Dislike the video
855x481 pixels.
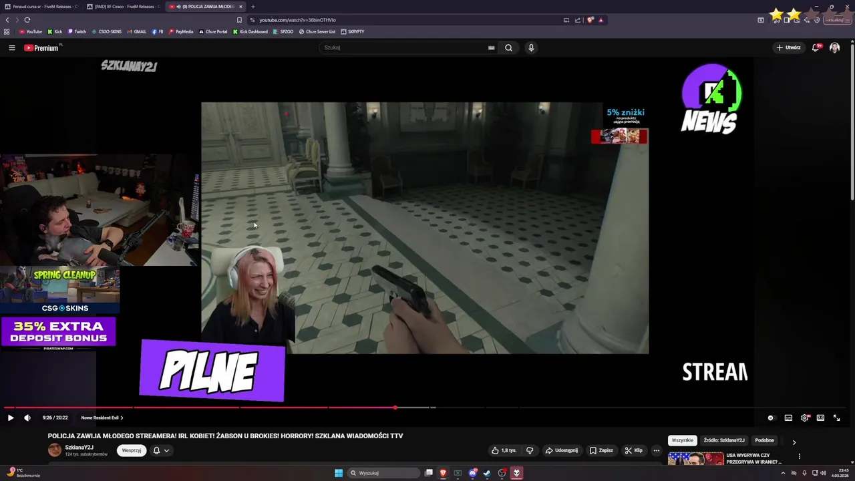point(530,450)
